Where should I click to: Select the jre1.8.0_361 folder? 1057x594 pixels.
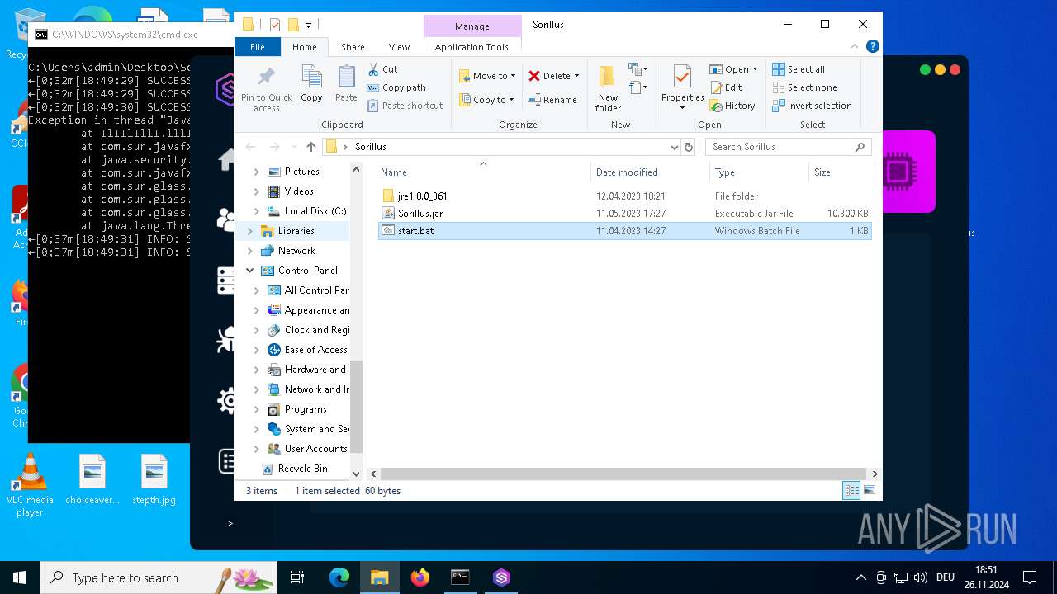pos(624,196)
